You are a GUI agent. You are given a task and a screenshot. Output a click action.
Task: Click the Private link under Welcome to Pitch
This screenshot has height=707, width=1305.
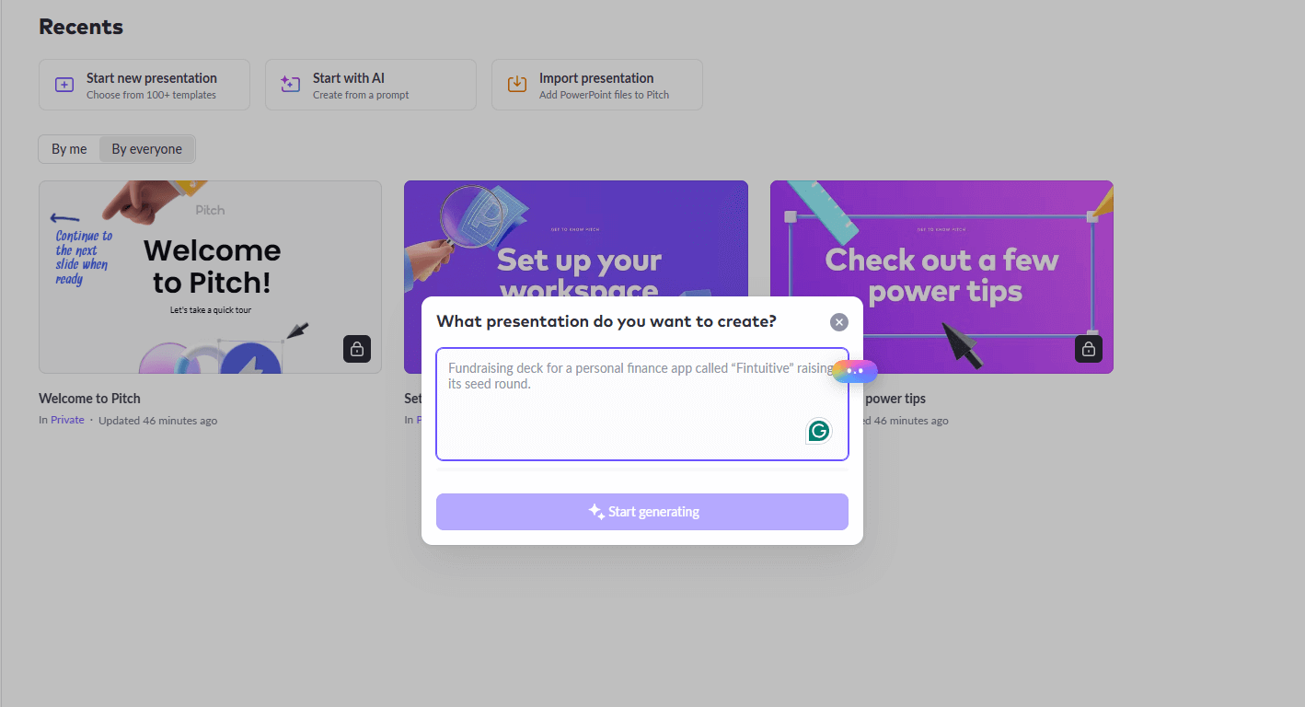[x=67, y=420]
